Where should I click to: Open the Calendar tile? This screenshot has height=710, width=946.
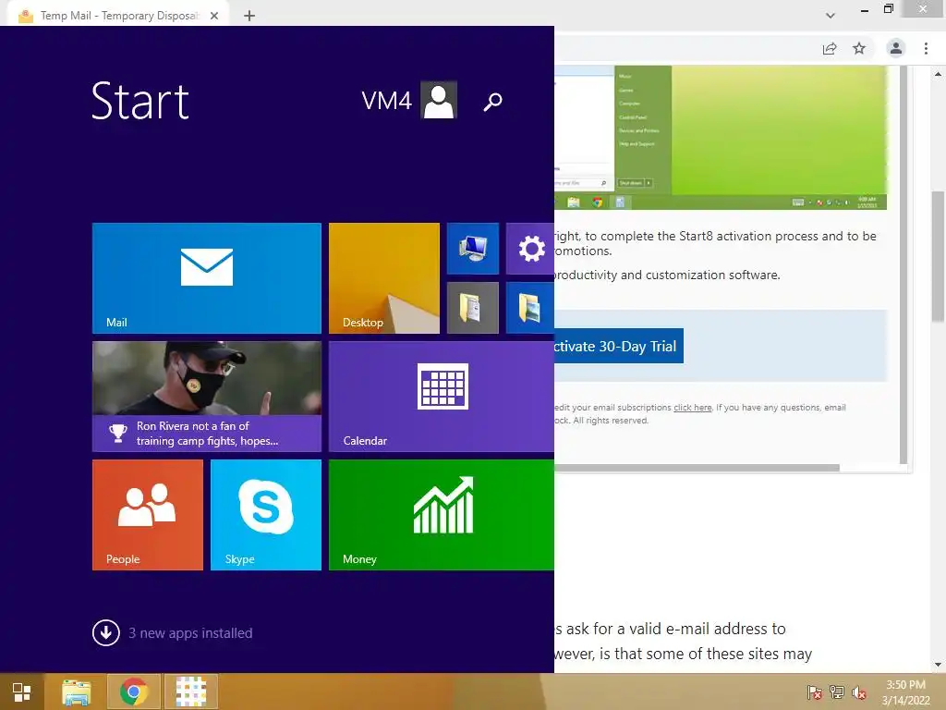442,396
